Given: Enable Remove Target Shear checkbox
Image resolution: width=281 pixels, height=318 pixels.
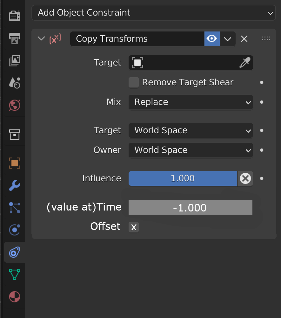Looking at the screenshot, I should (x=134, y=82).
